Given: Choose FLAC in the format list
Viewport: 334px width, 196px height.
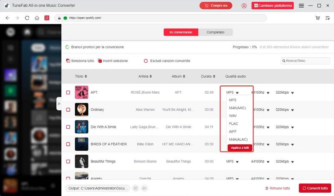Looking at the screenshot, I should click(x=233, y=124).
